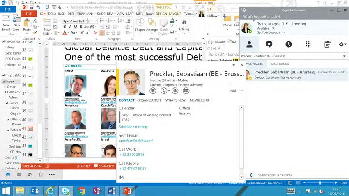
Task: Click Bold in PowerPoint ribbon
Action: pyautogui.click(x=64, y=27)
